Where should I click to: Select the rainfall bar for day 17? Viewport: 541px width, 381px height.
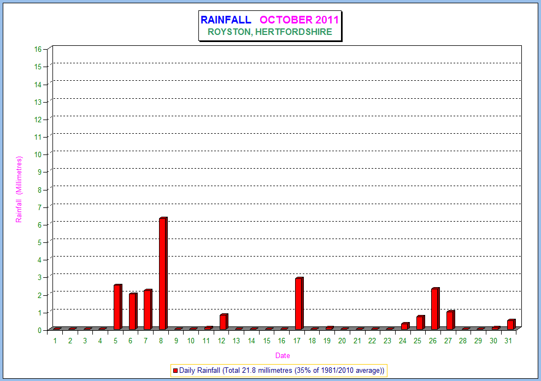[x=298, y=303]
